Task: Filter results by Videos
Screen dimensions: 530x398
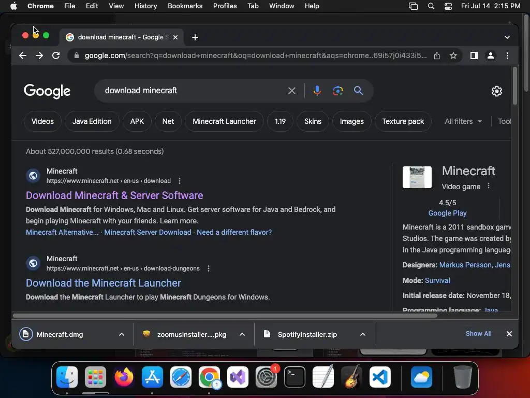Action: [x=42, y=121]
